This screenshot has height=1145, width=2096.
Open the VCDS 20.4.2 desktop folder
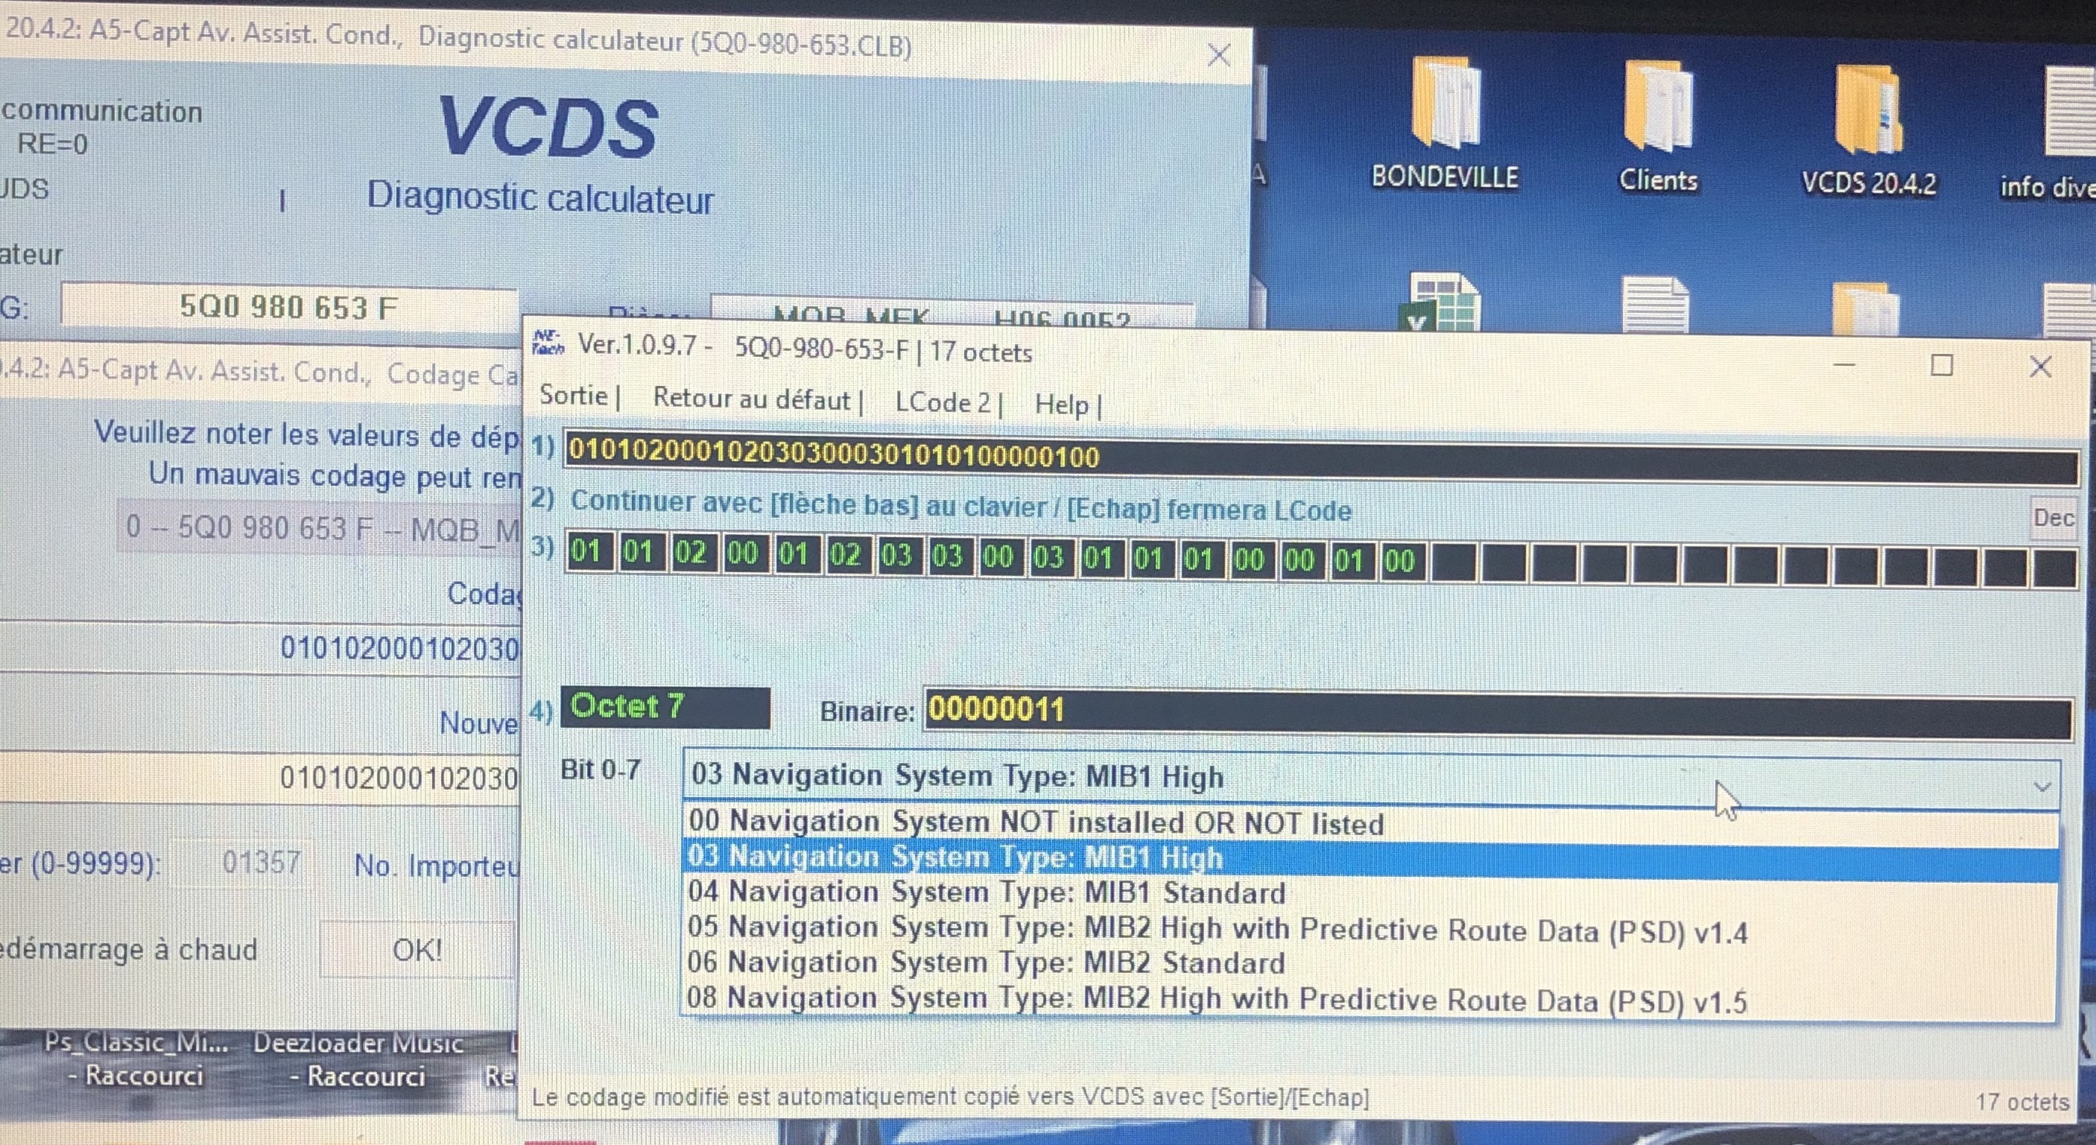pos(1869,130)
